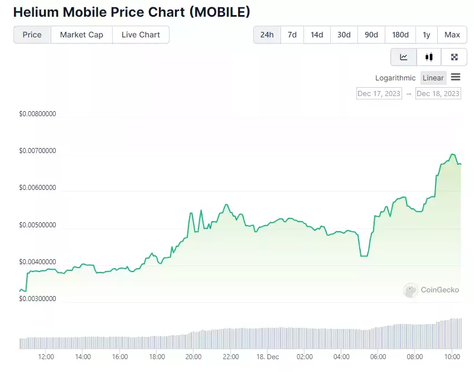The width and height of the screenshot is (474, 372).
Task: Open fullscreen chart expand icon
Action: coord(454,57)
